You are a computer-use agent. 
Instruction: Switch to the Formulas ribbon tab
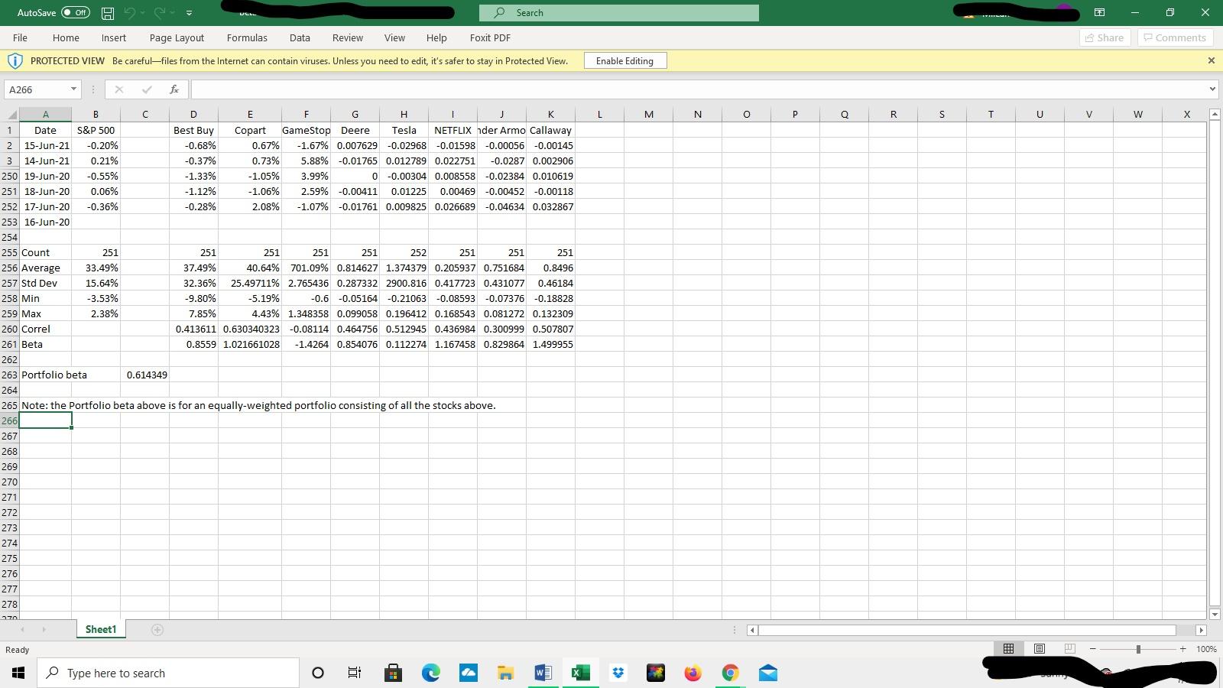(x=247, y=37)
